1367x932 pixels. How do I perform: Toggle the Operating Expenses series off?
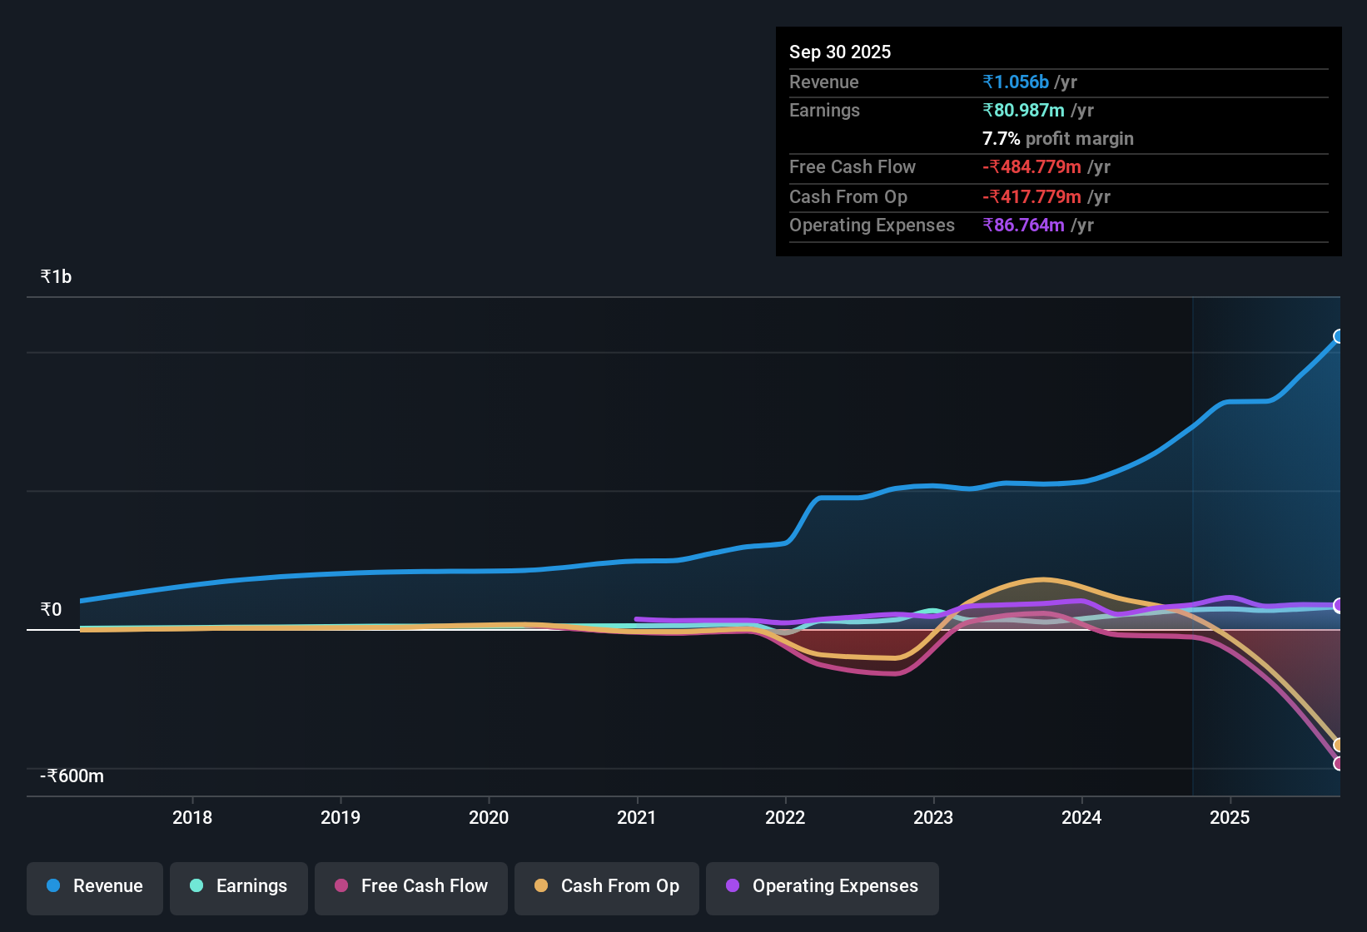point(822,886)
